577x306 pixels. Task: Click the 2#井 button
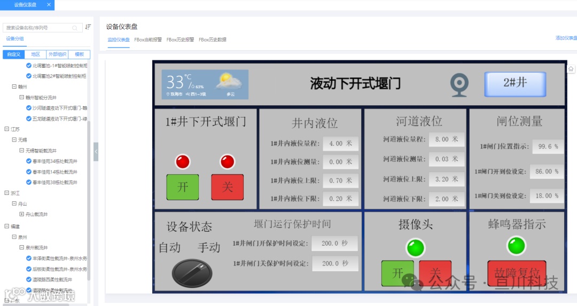[515, 84]
